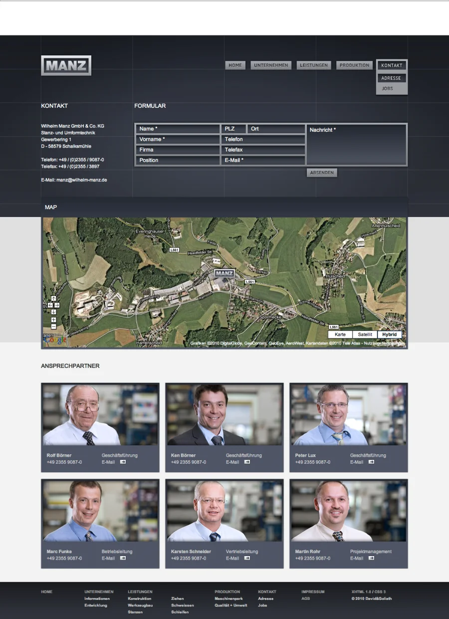Select the Hybrid map view
The height and width of the screenshot is (619, 449).
389,334
